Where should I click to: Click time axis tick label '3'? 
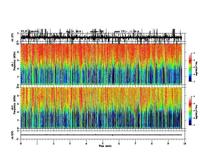(70, 144)
